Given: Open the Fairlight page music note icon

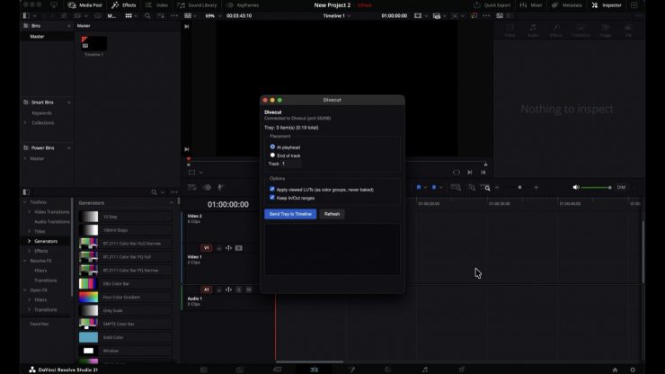Looking at the screenshot, I should coord(425,370).
